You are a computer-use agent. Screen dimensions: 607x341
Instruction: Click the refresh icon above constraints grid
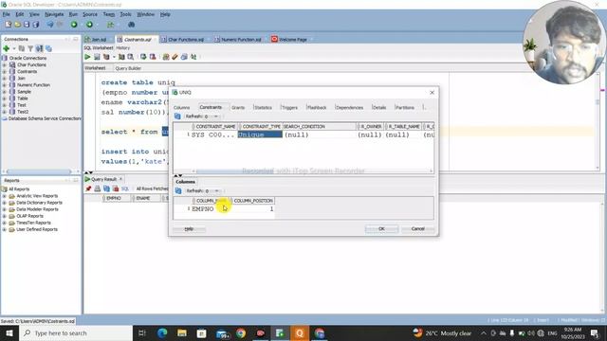click(177, 116)
